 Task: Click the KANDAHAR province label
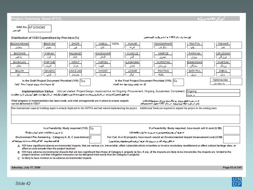tap(103, 53)
